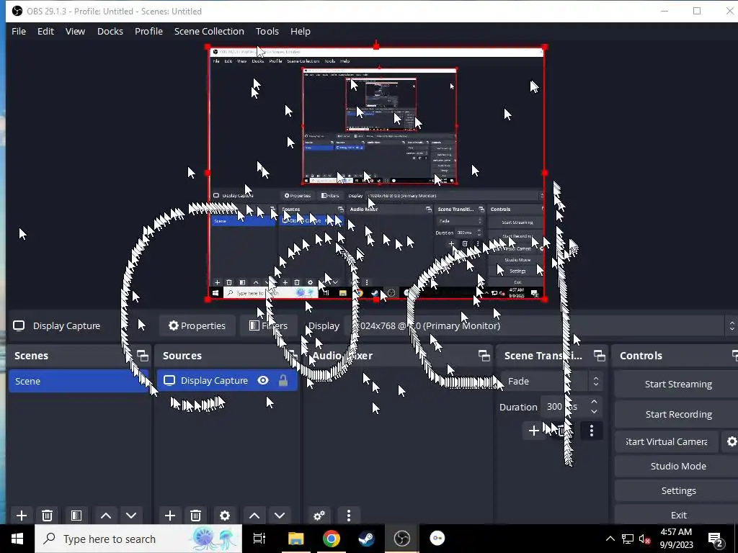Open source properties gear in Sources dock
The width and height of the screenshot is (738, 553).
pyautogui.click(x=225, y=516)
